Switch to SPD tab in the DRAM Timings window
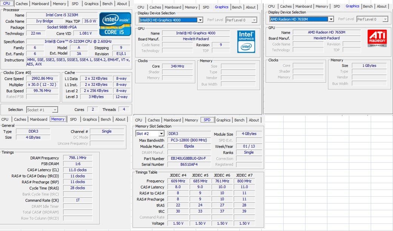393x231 pixels. coord(73,119)
